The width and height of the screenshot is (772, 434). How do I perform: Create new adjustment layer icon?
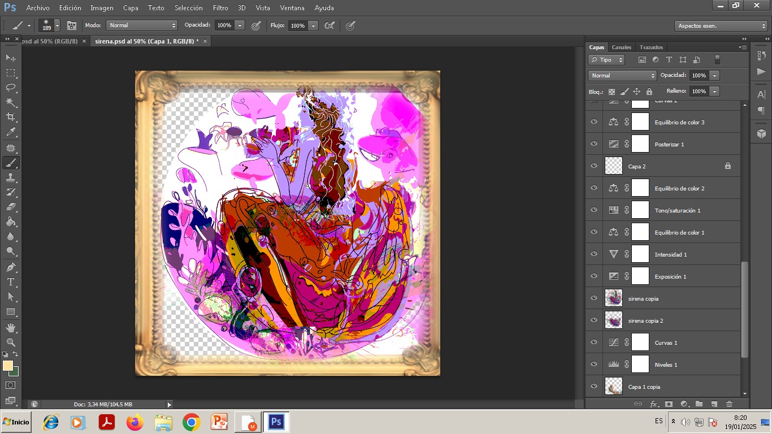(x=684, y=404)
